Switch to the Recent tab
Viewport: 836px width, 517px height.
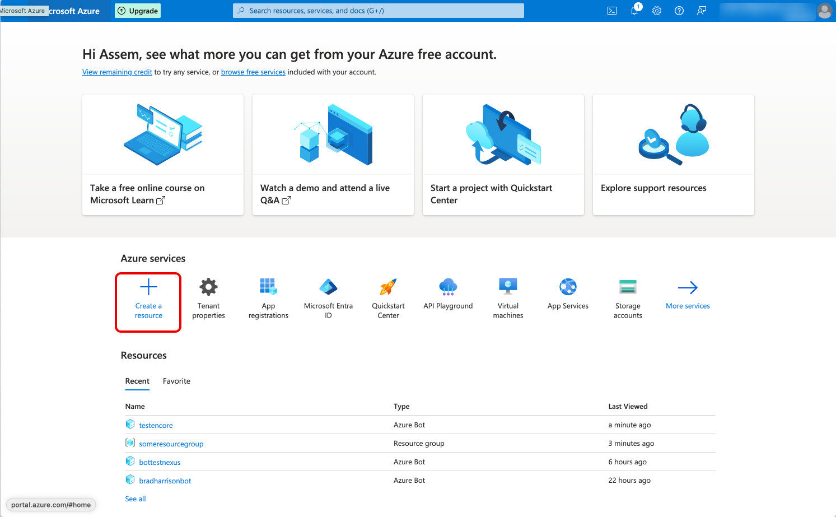[137, 381]
